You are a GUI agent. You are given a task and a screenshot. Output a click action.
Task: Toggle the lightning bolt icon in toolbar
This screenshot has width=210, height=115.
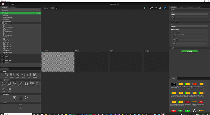tap(145, 8)
